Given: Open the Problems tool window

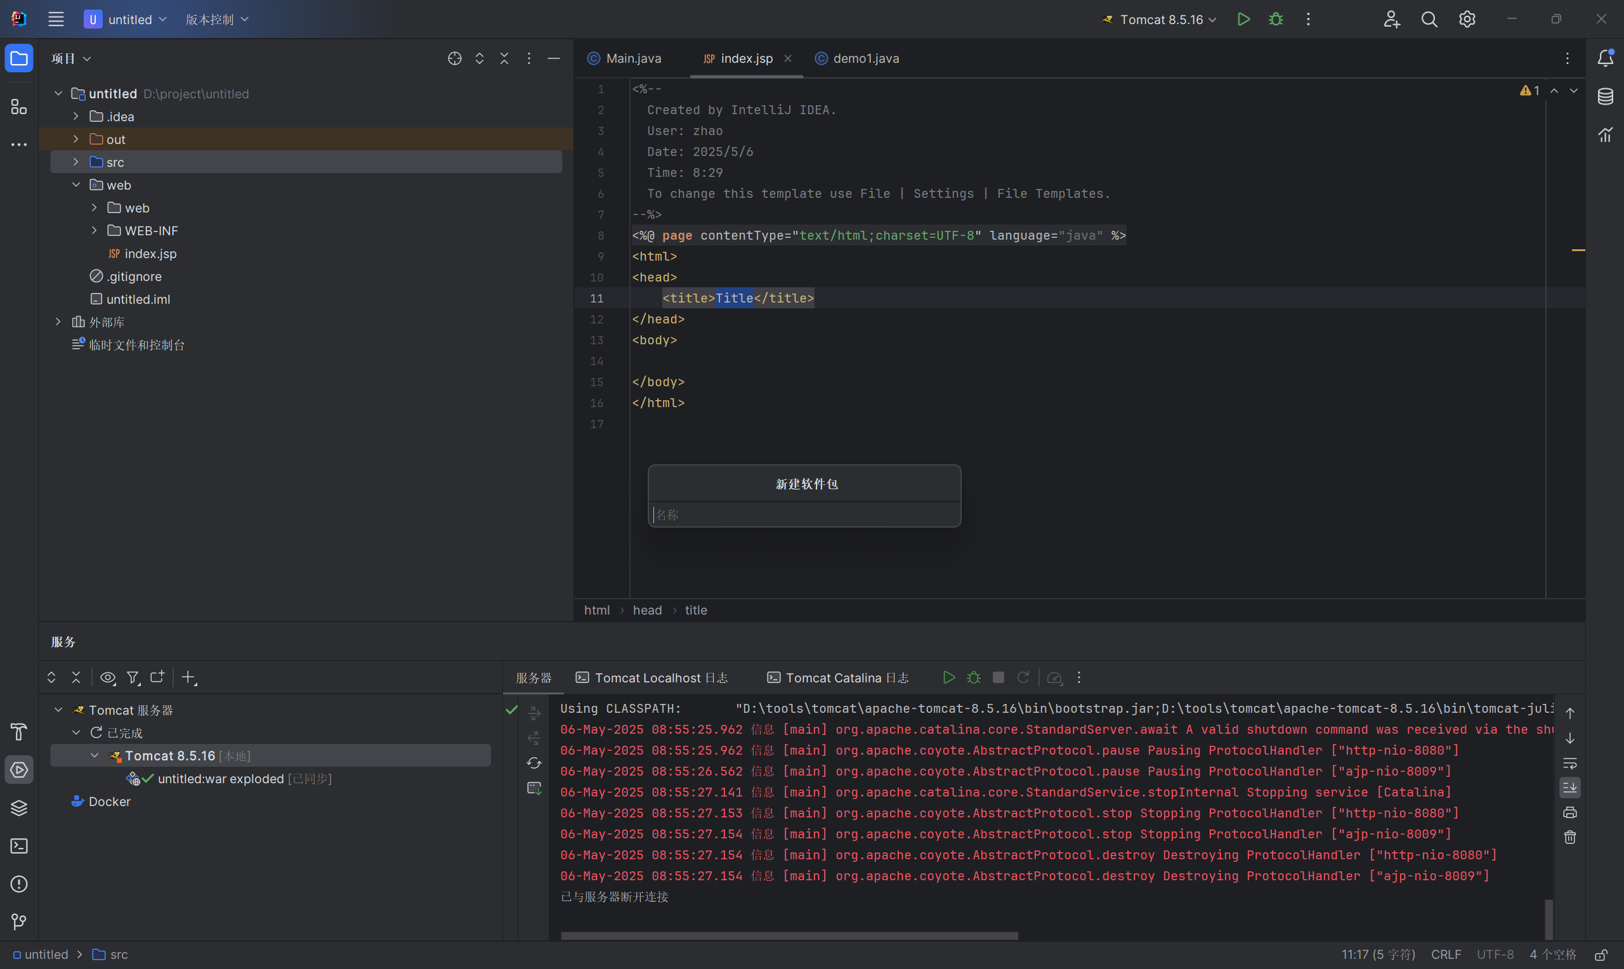Looking at the screenshot, I should point(19,883).
